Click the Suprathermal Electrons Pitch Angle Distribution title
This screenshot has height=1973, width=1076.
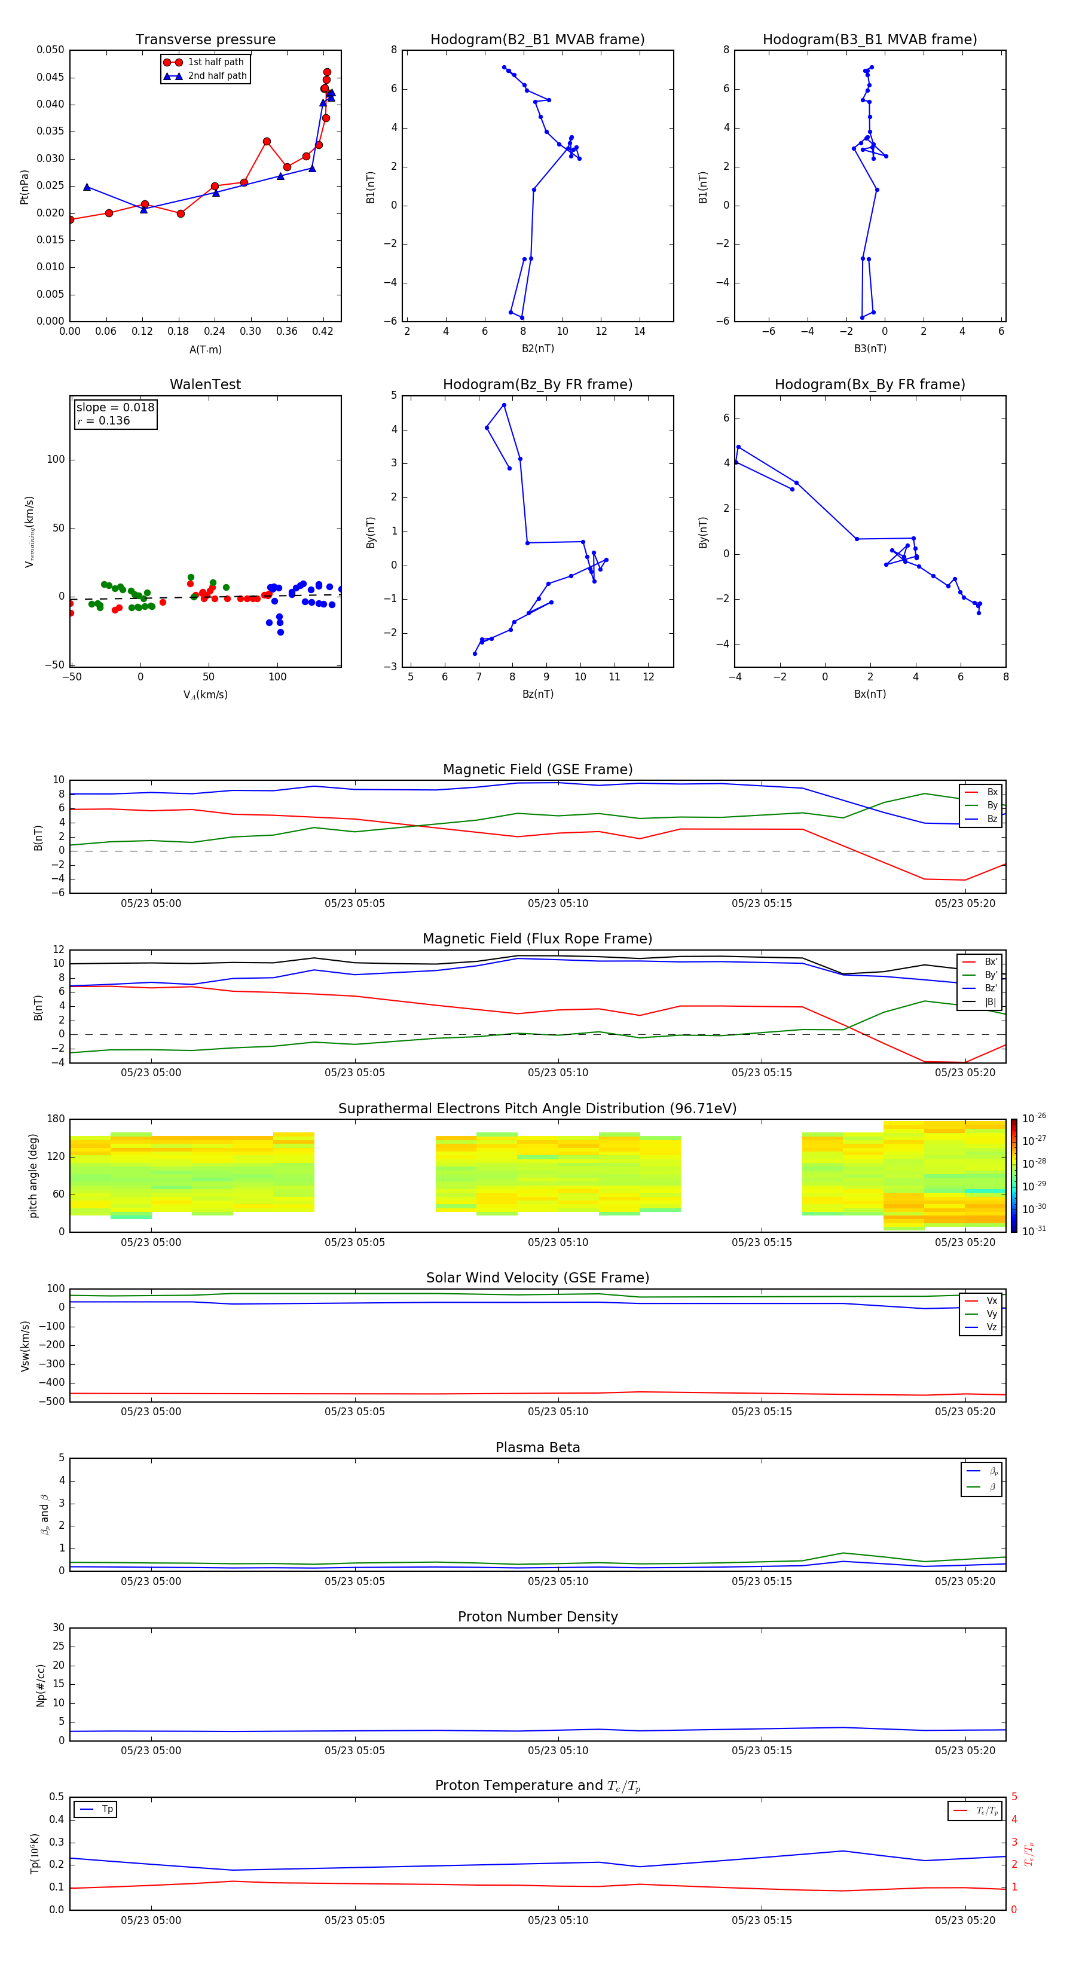537,1108
